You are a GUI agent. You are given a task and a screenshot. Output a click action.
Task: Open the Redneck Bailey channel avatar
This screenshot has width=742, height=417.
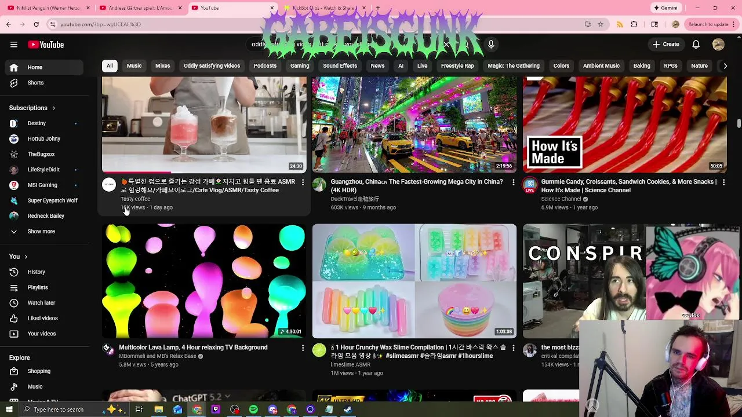point(14,216)
